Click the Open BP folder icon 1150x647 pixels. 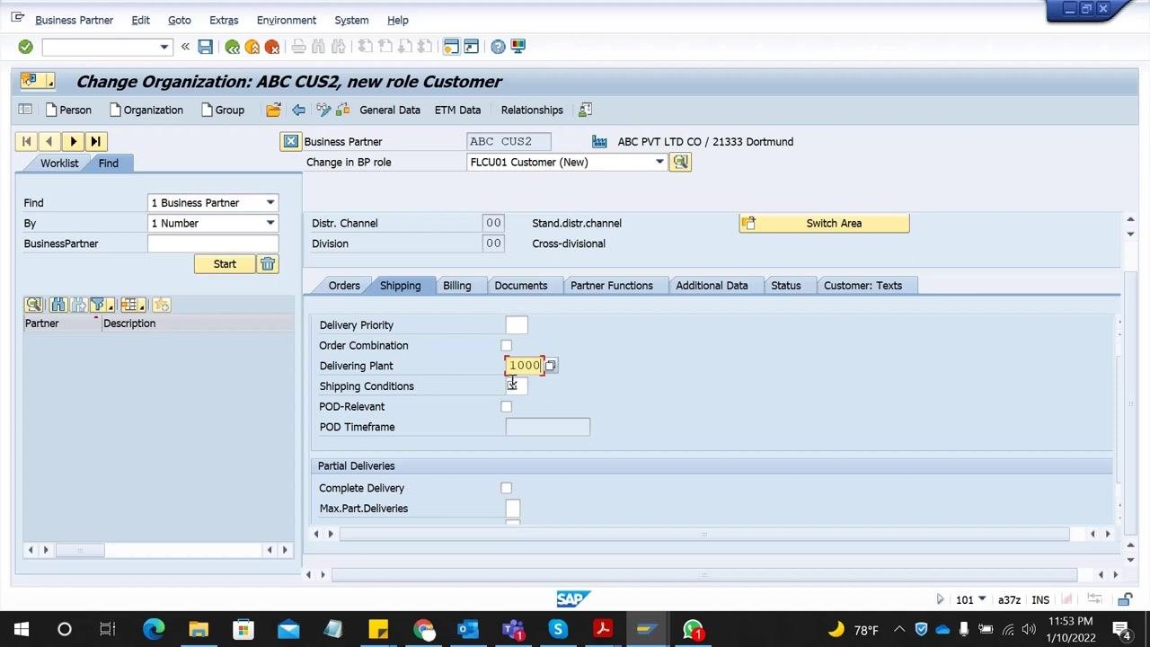click(x=273, y=110)
